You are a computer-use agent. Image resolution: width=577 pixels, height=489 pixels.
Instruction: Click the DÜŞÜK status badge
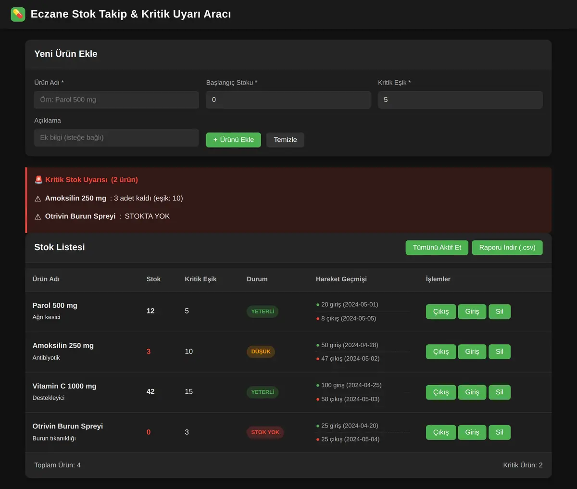tap(261, 351)
